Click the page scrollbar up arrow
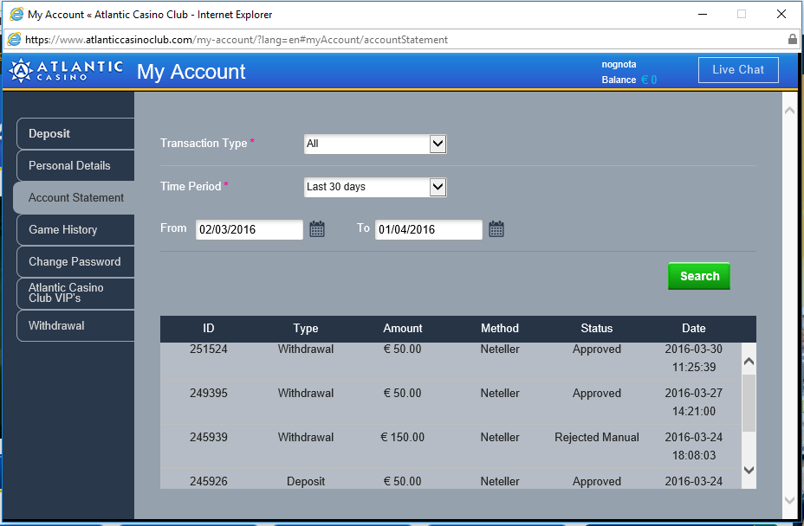The image size is (804, 526). point(789,110)
